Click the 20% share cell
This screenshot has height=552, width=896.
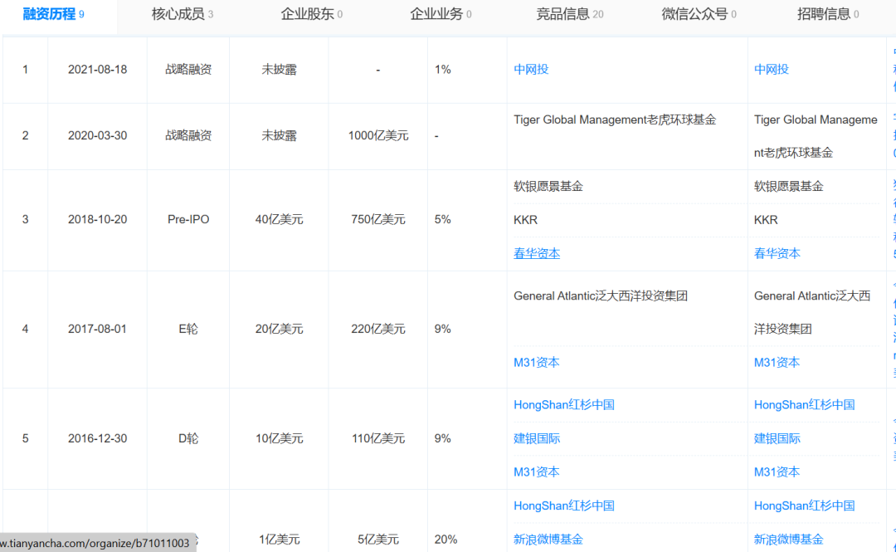point(446,539)
